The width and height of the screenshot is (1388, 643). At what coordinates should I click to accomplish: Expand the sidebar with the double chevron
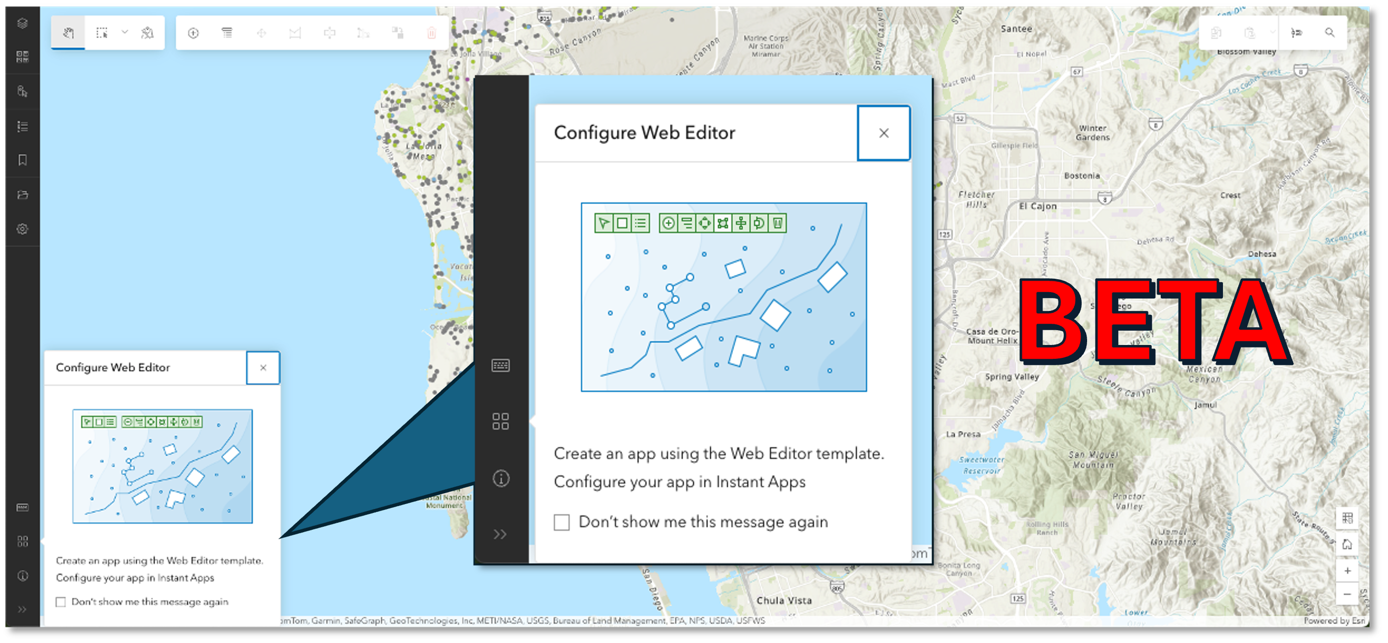tap(22, 609)
